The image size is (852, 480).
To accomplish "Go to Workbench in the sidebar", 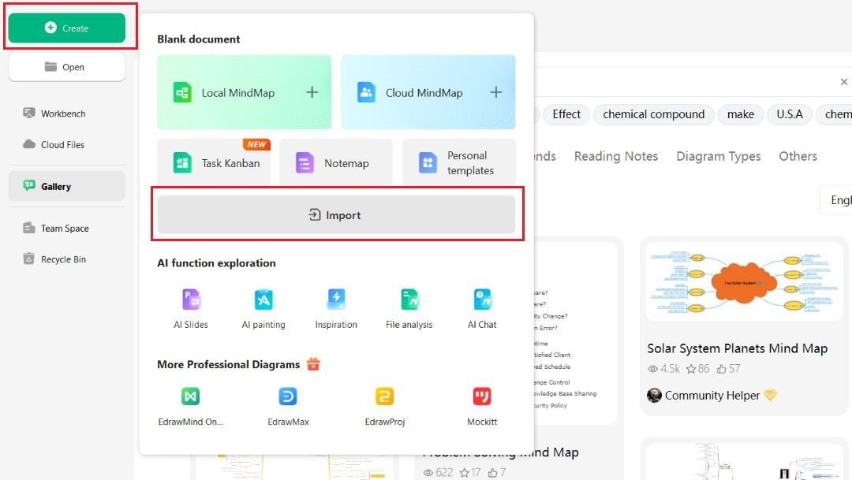I will [63, 113].
